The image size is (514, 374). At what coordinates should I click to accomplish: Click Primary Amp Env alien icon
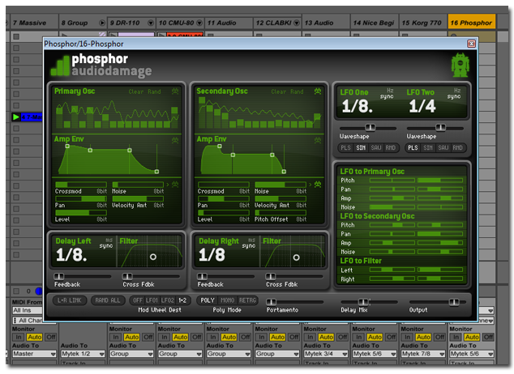pyautogui.click(x=175, y=140)
